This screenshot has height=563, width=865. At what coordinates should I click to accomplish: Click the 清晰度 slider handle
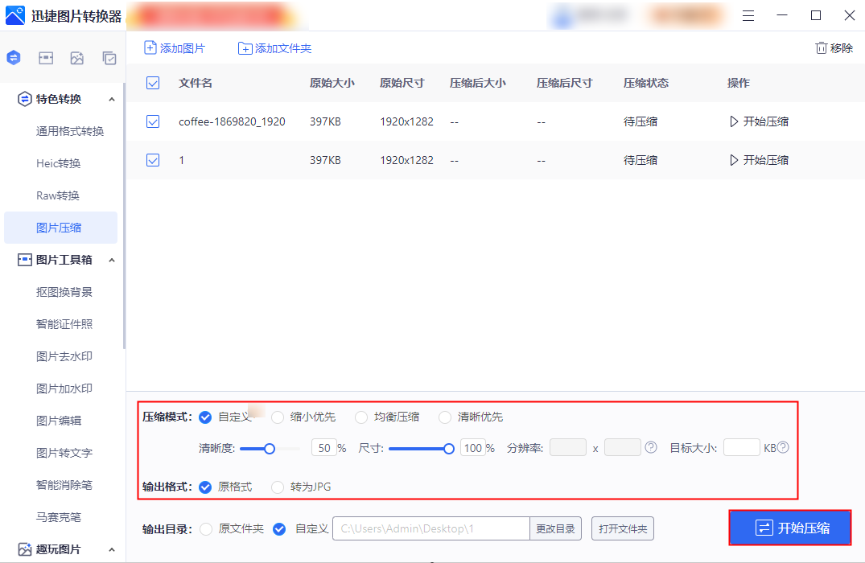click(x=270, y=449)
